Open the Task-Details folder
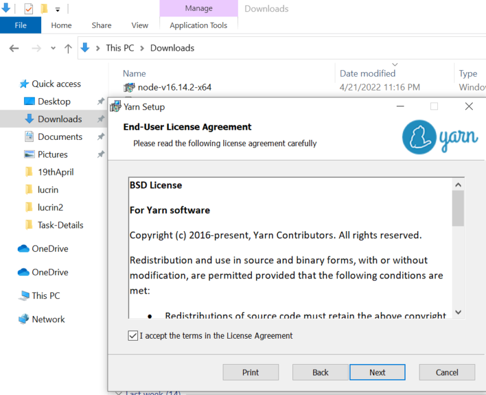 click(61, 225)
